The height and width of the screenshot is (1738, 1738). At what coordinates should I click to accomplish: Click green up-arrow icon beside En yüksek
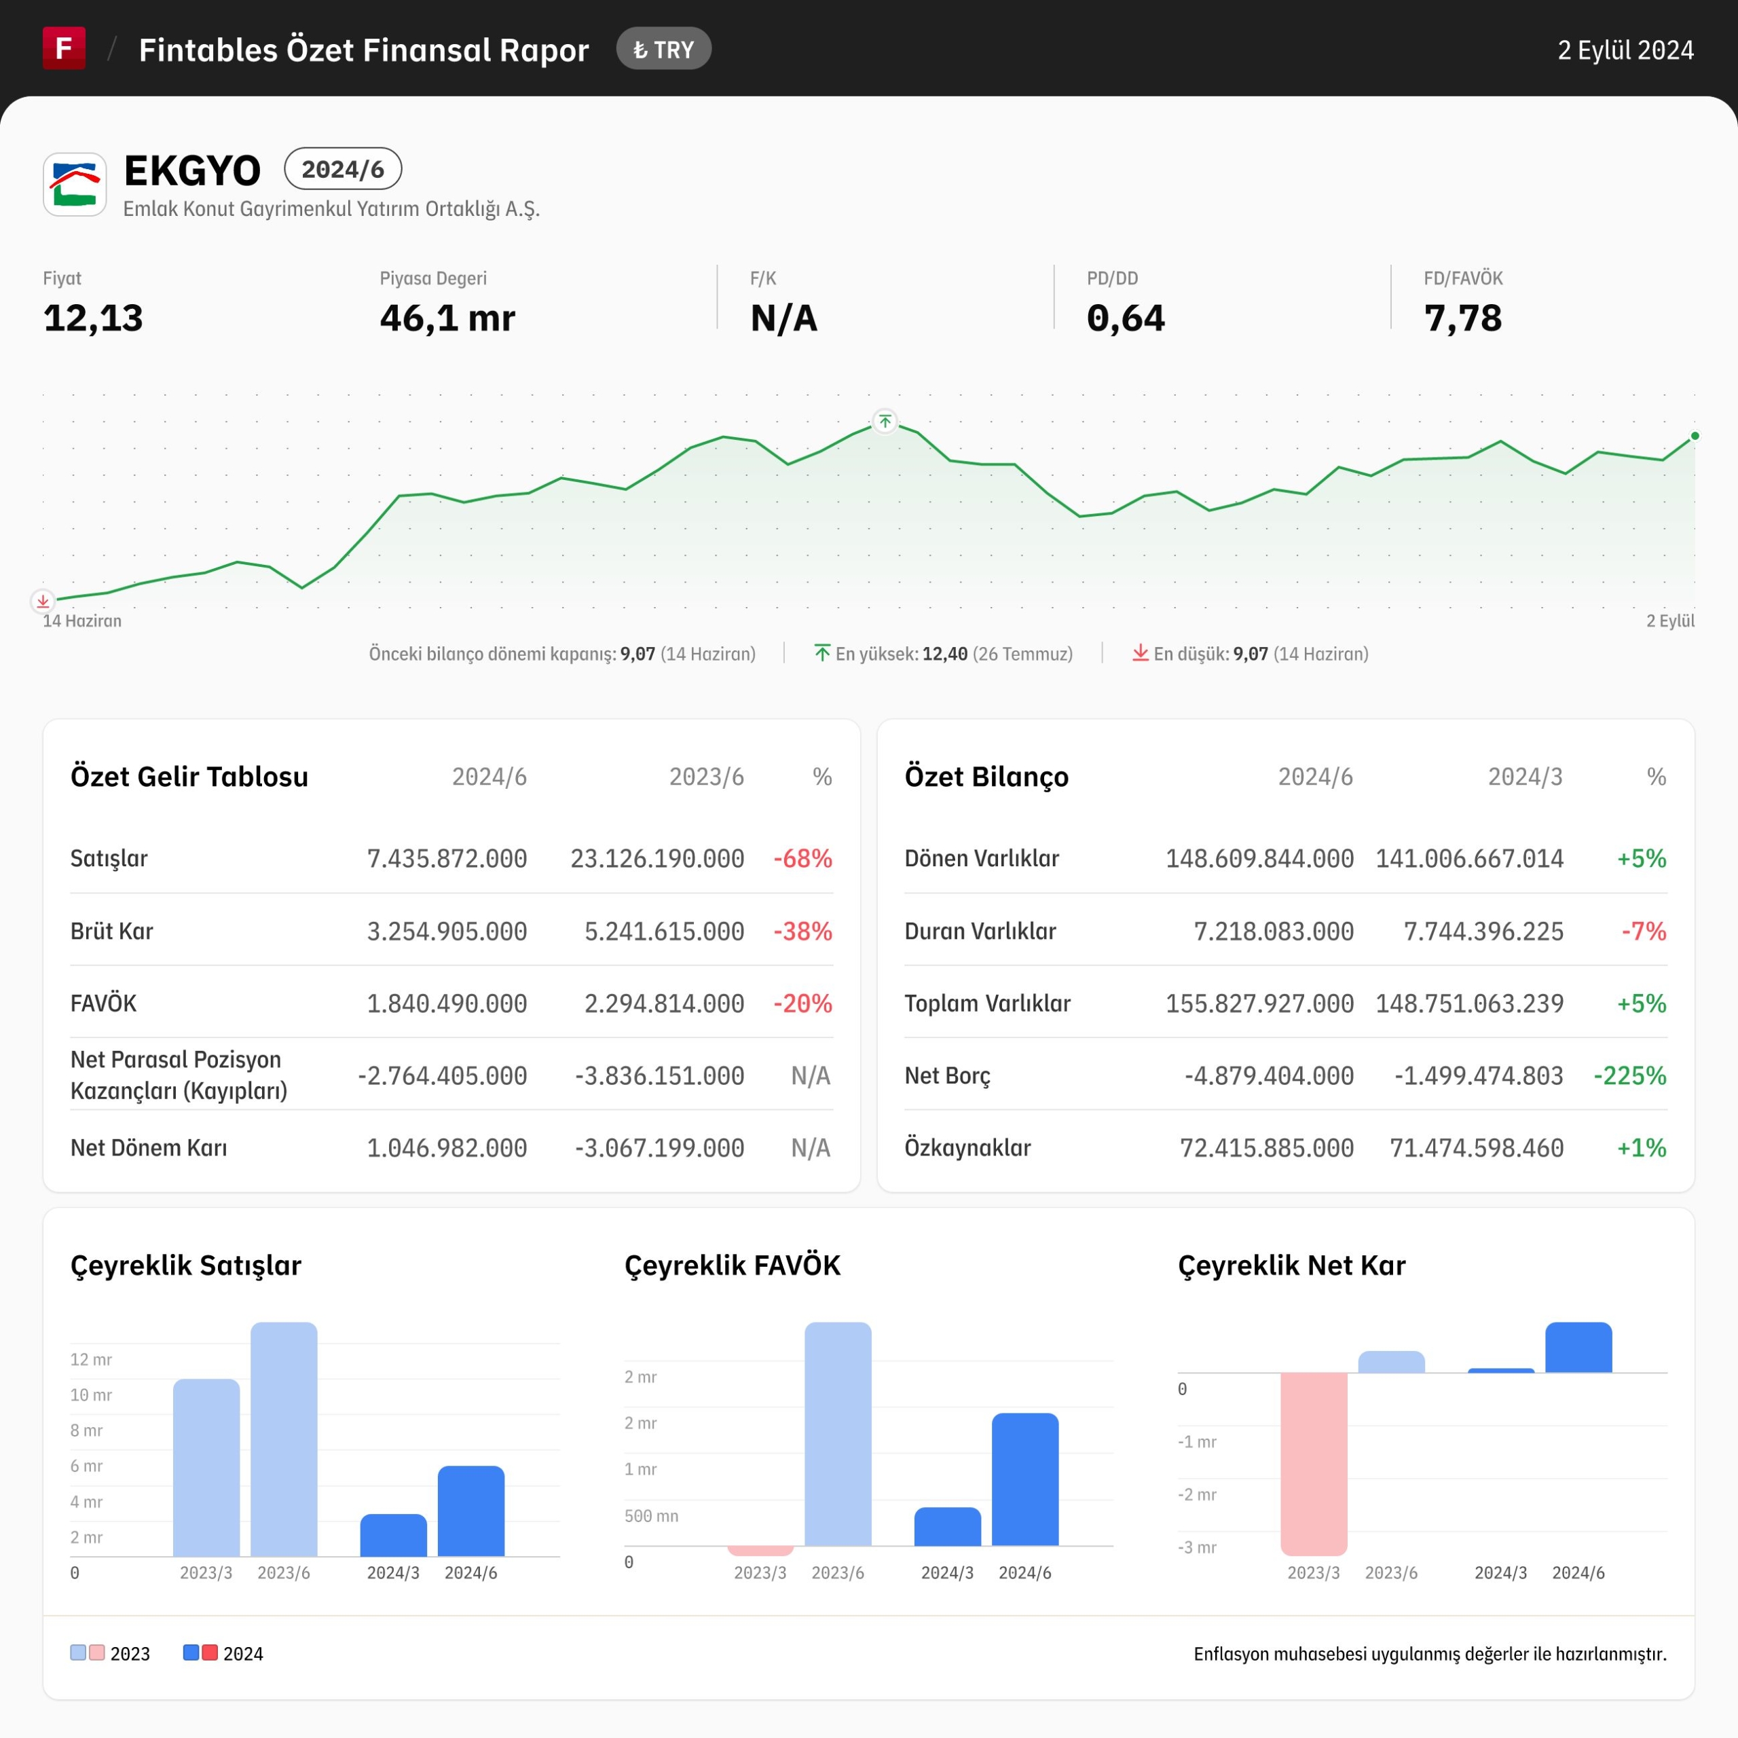[x=822, y=653]
